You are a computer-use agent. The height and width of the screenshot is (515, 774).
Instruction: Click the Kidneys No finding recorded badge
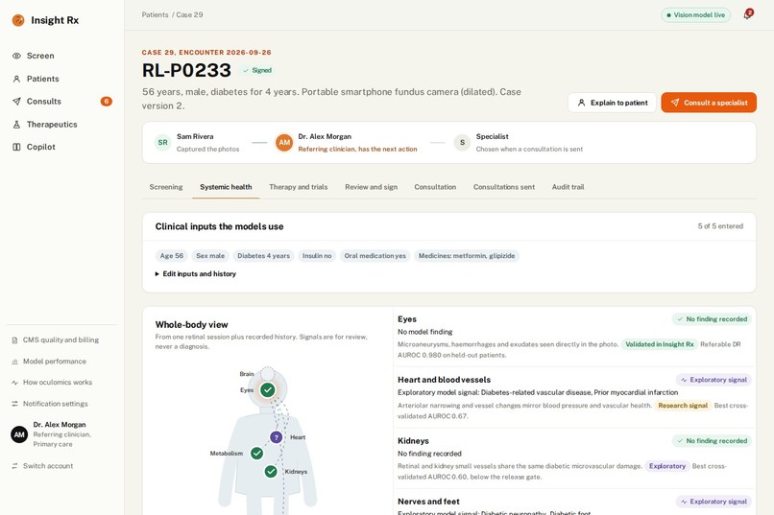click(x=712, y=441)
